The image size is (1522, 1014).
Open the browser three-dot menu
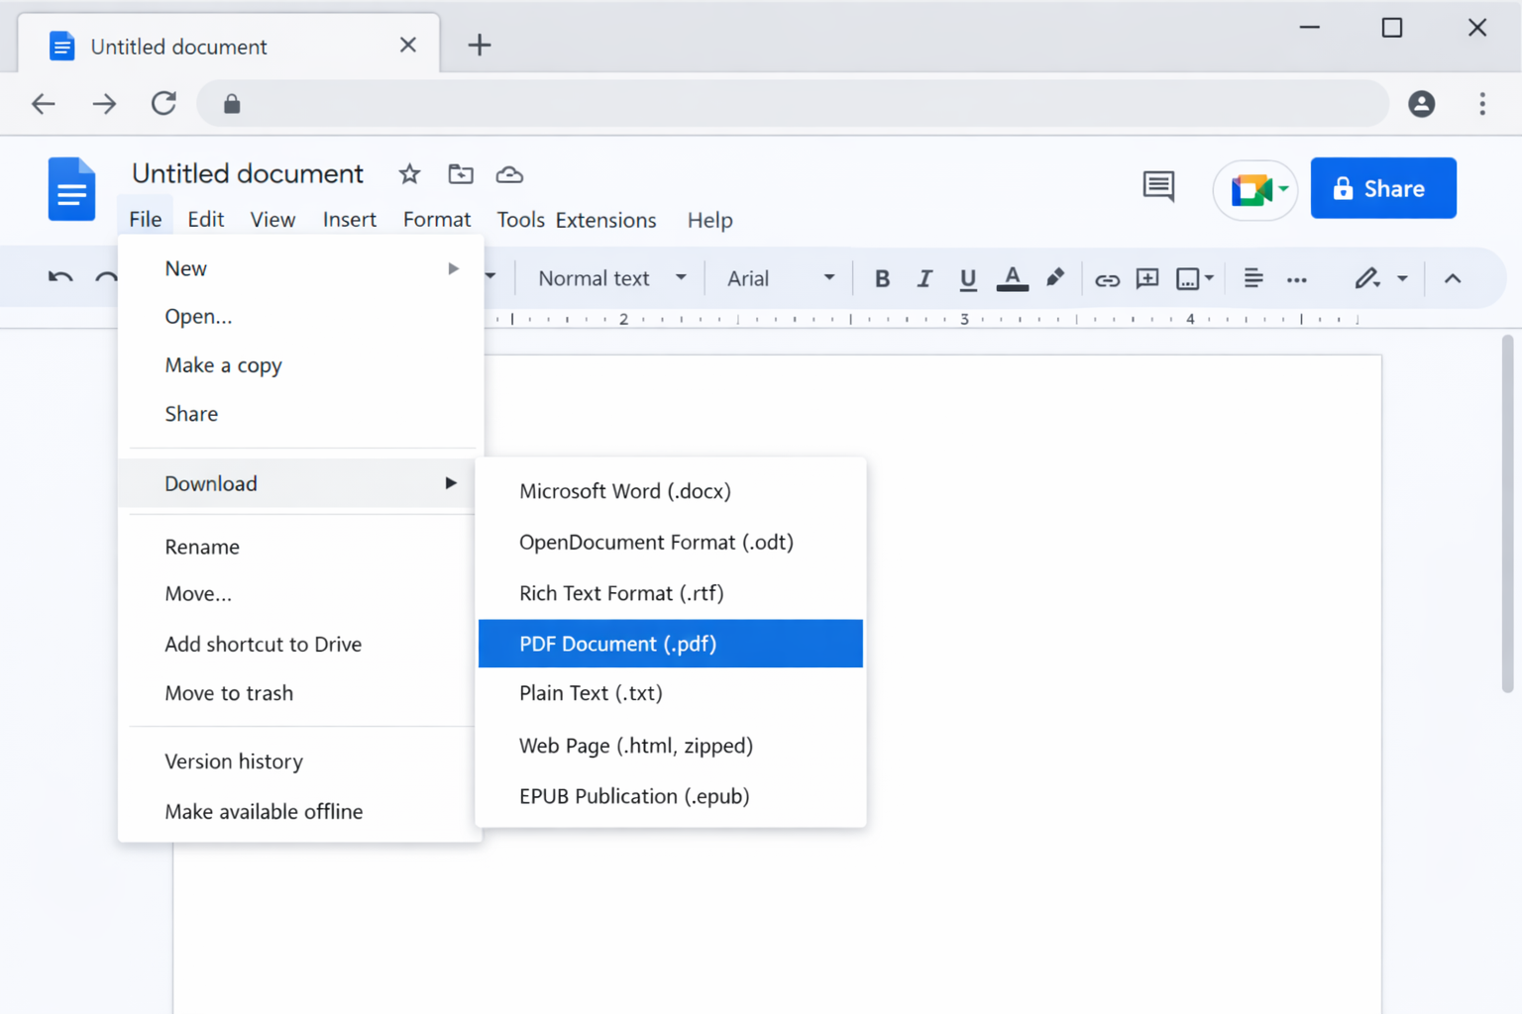click(x=1482, y=104)
